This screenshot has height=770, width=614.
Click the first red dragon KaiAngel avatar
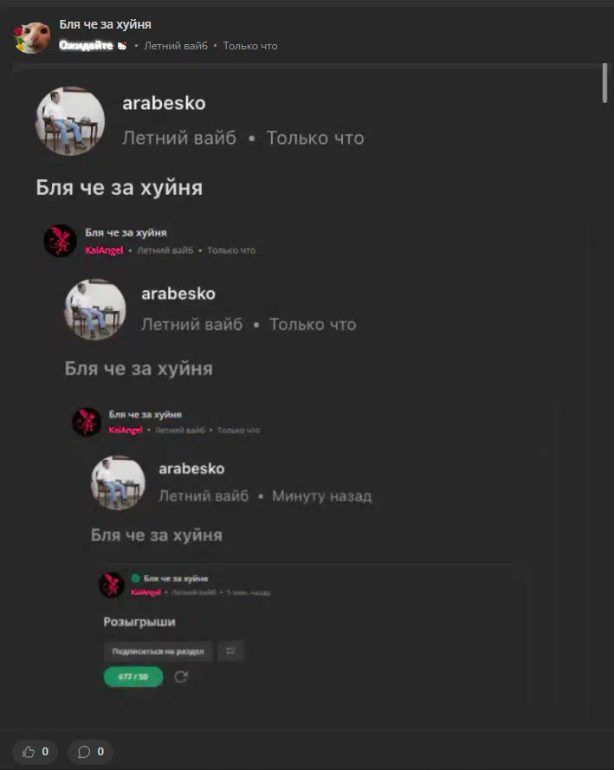click(x=60, y=241)
